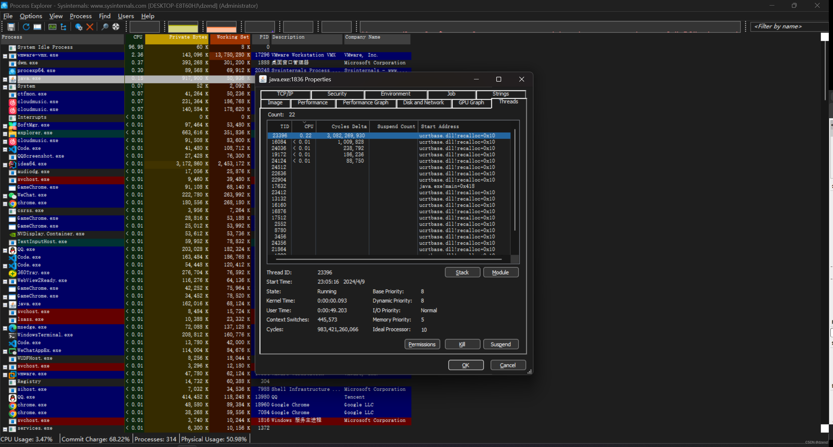
Task: Switch to the Environment tab
Action: click(x=395, y=94)
